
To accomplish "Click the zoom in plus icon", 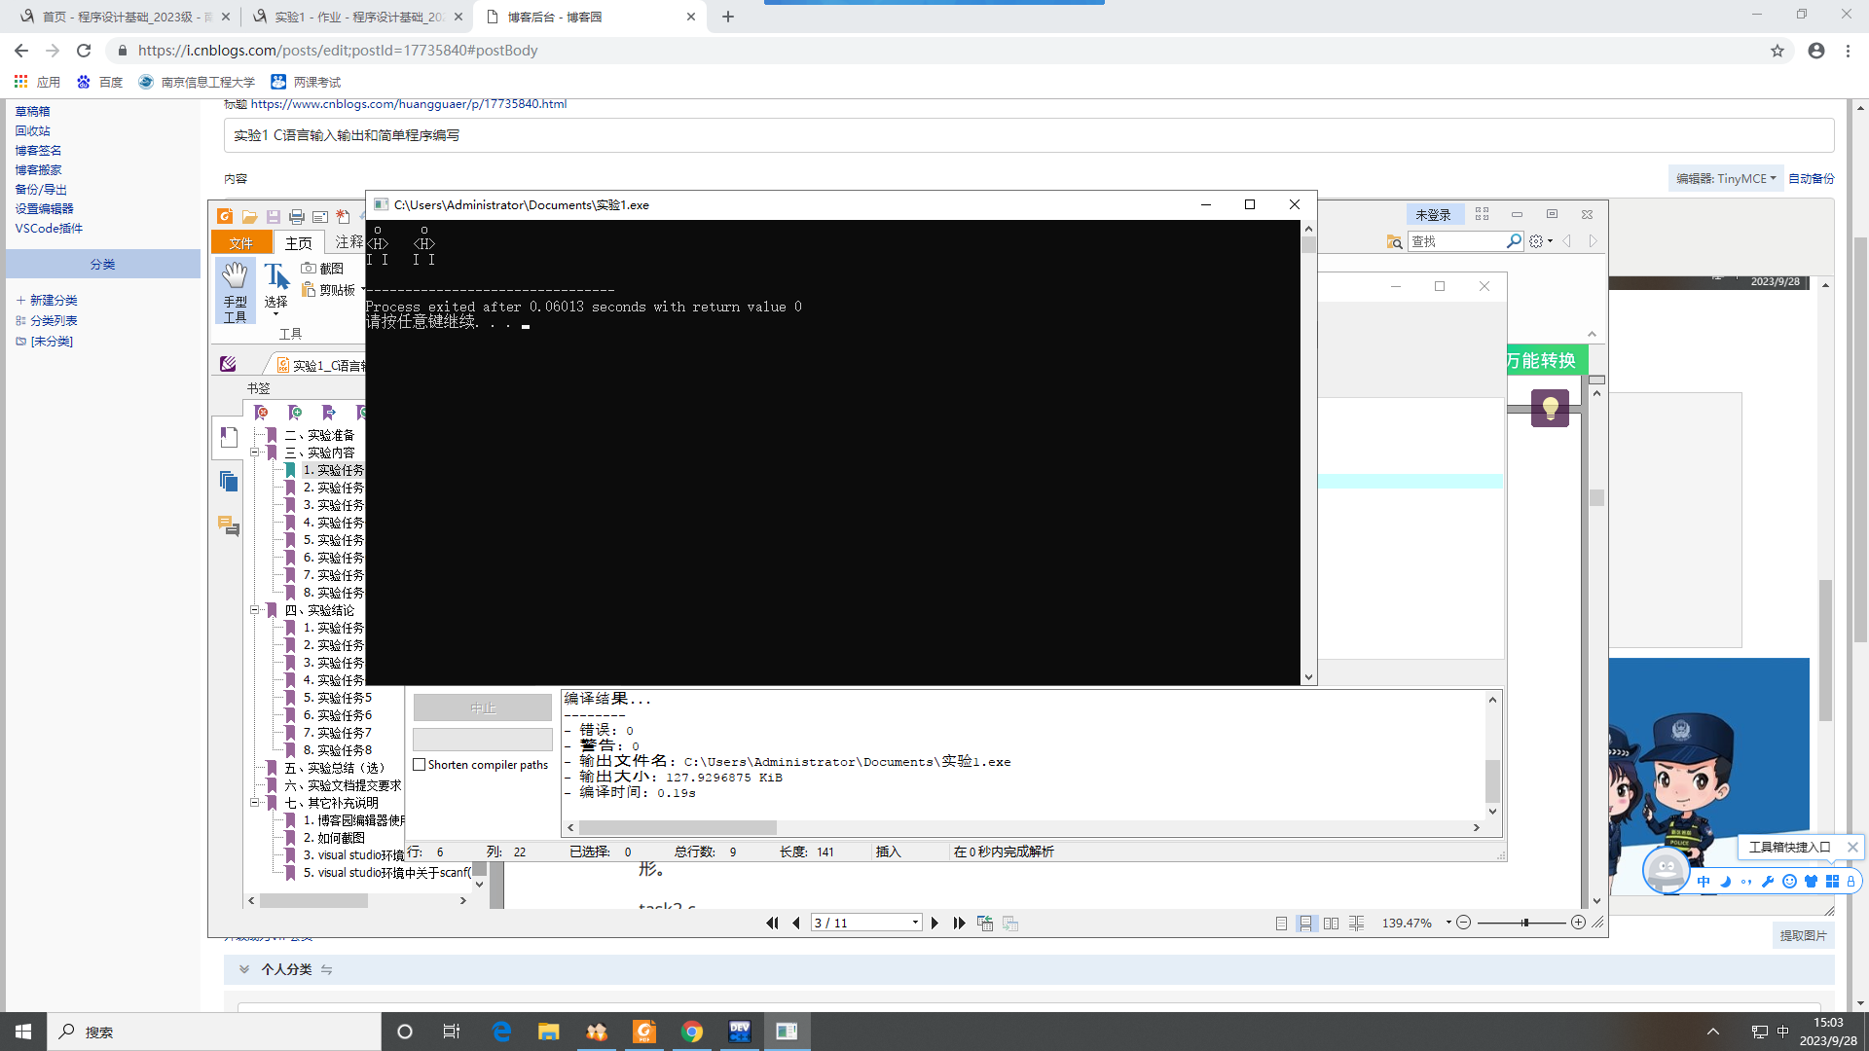I will pyautogui.click(x=1578, y=923).
